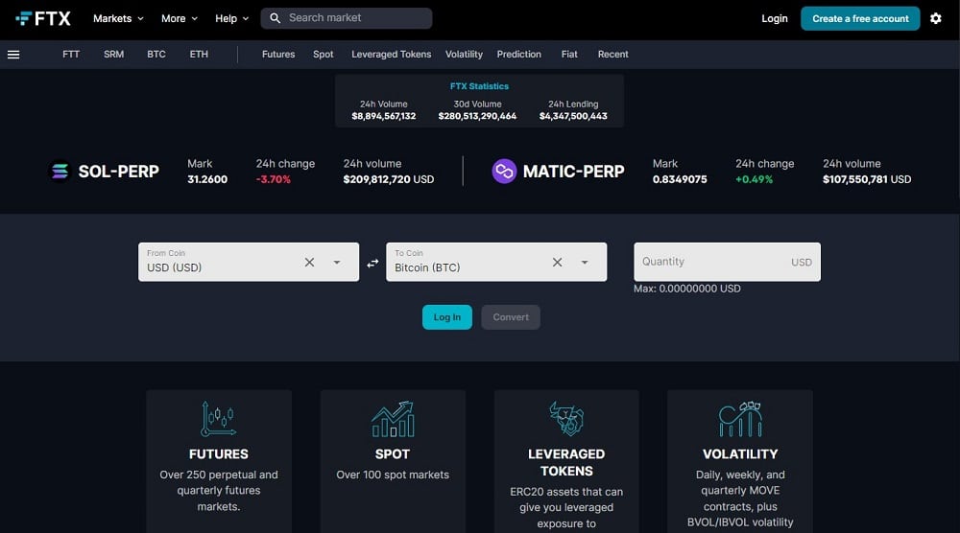Click the Quantity input field
Screen dimensions: 960x533
point(728,263)
